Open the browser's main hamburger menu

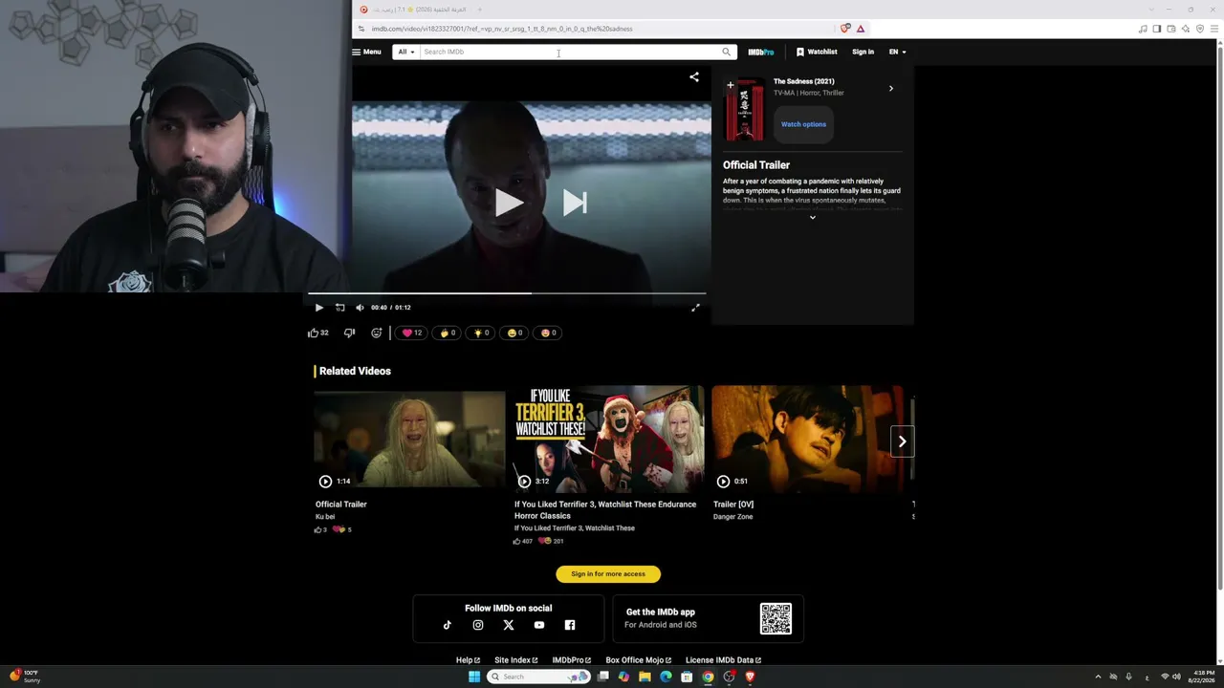[x=1215, y=29]
